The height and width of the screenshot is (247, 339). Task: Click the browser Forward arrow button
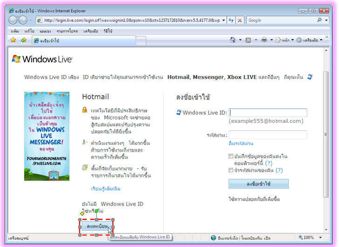23,21
